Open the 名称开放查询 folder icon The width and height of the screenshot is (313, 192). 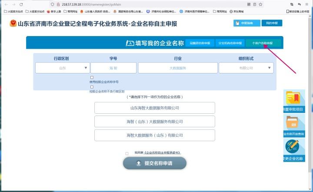292,122
